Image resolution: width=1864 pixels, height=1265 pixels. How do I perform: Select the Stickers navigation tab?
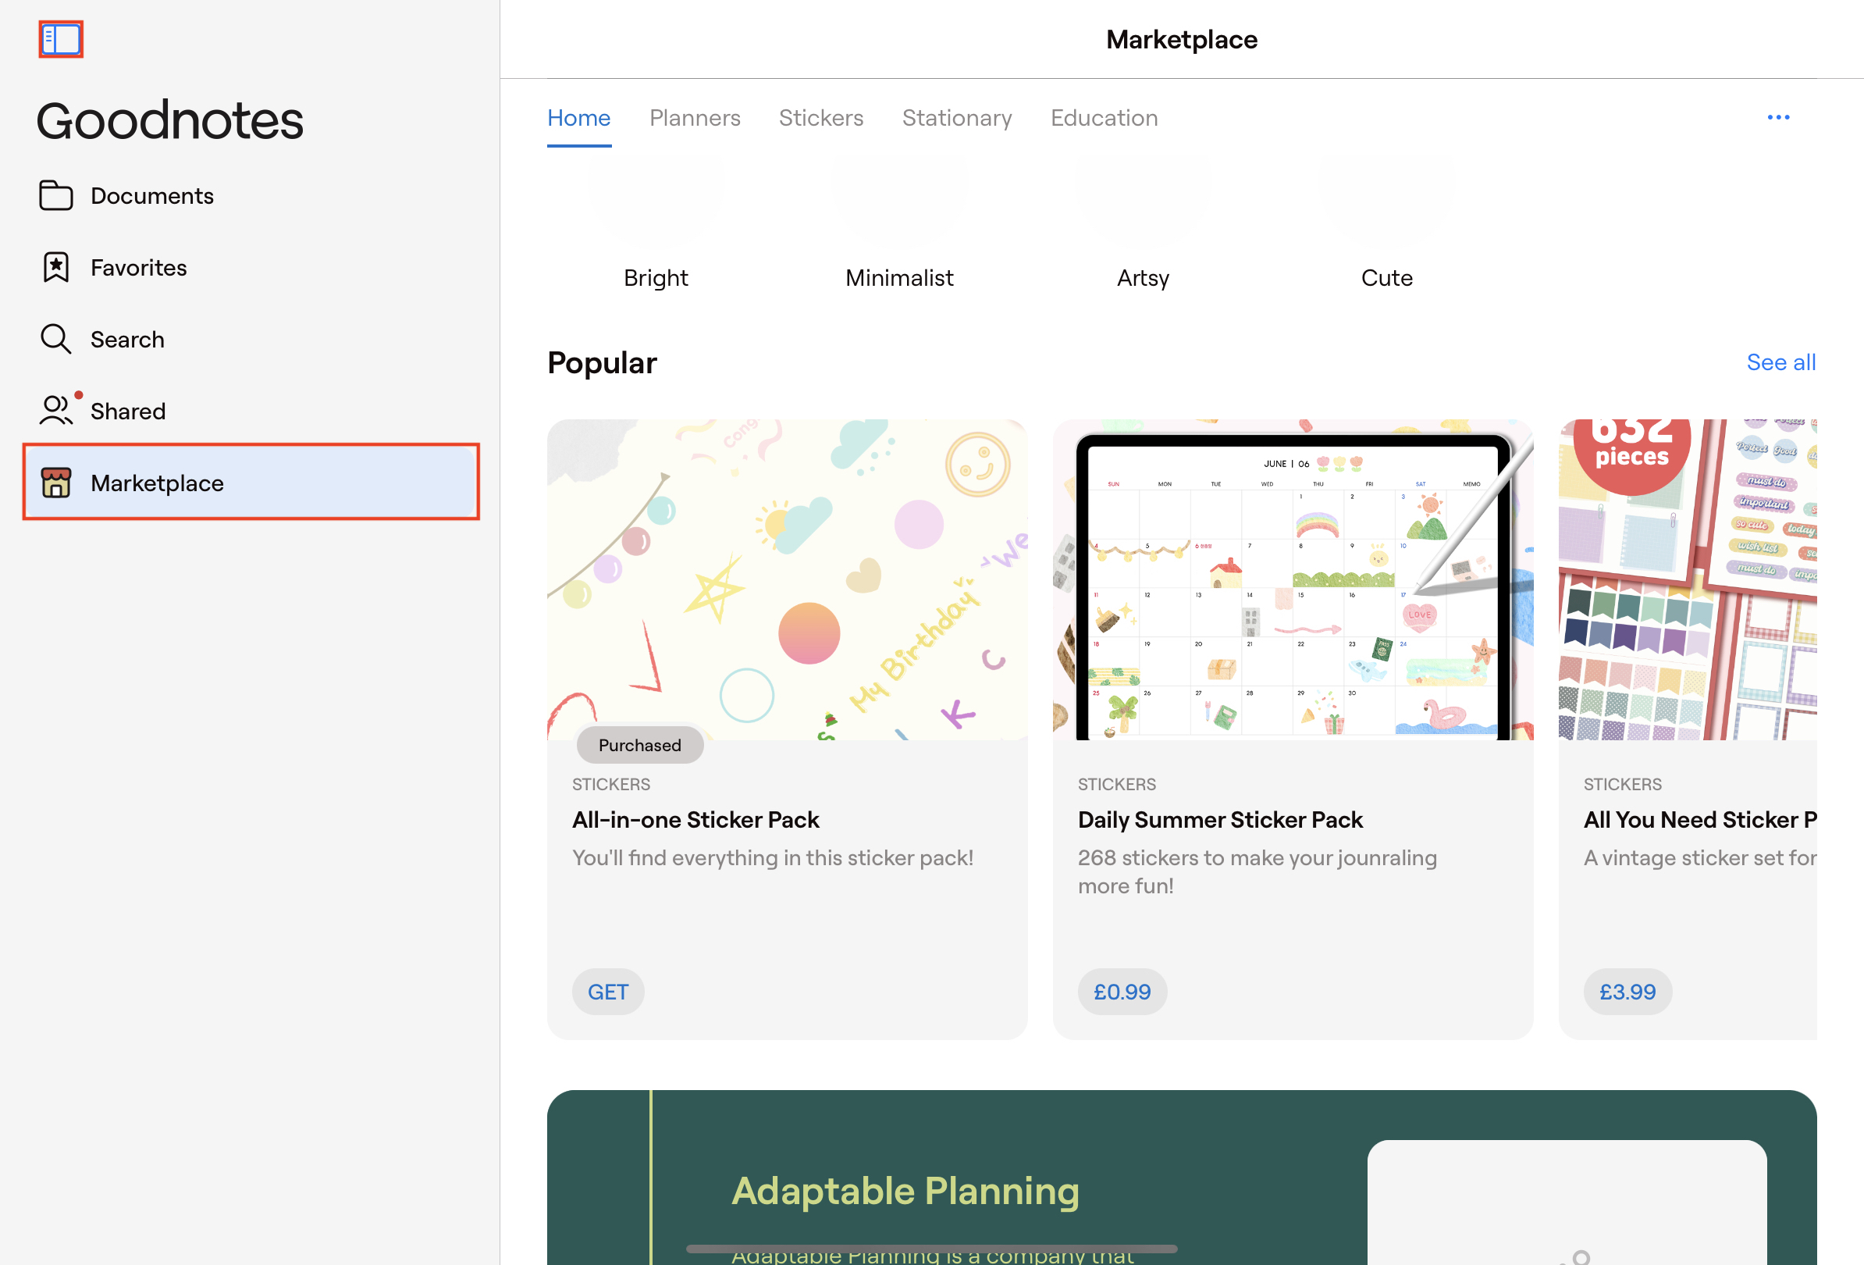click(x=821, y=117)
